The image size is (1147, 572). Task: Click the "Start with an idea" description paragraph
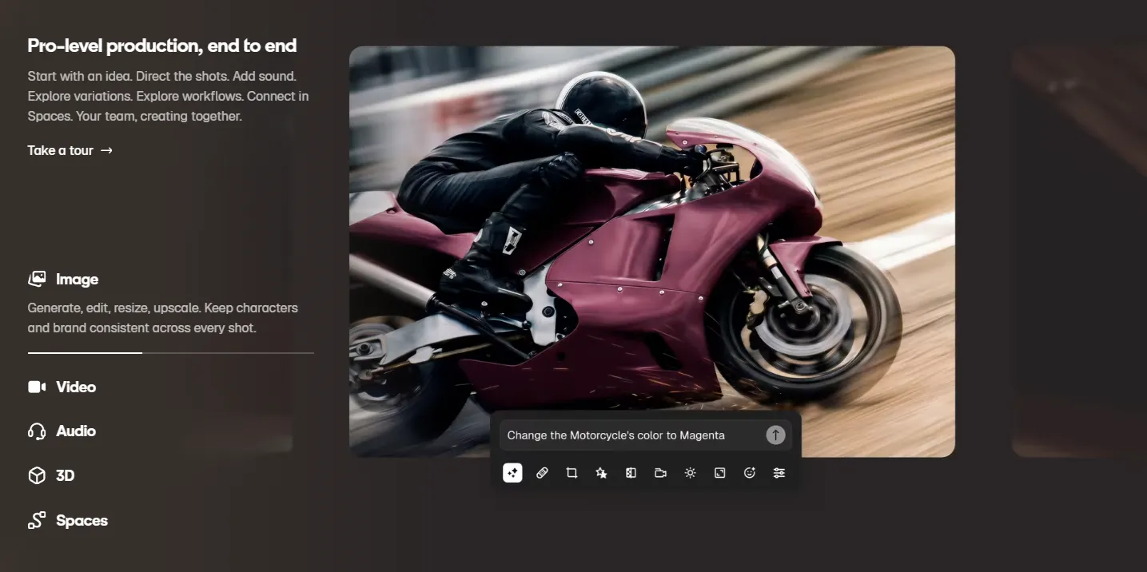pos(168,97)
